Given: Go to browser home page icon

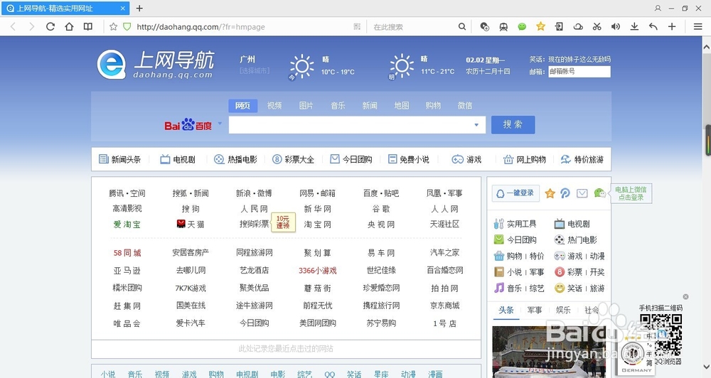Looking at the screenshot, I should point(69,27).
